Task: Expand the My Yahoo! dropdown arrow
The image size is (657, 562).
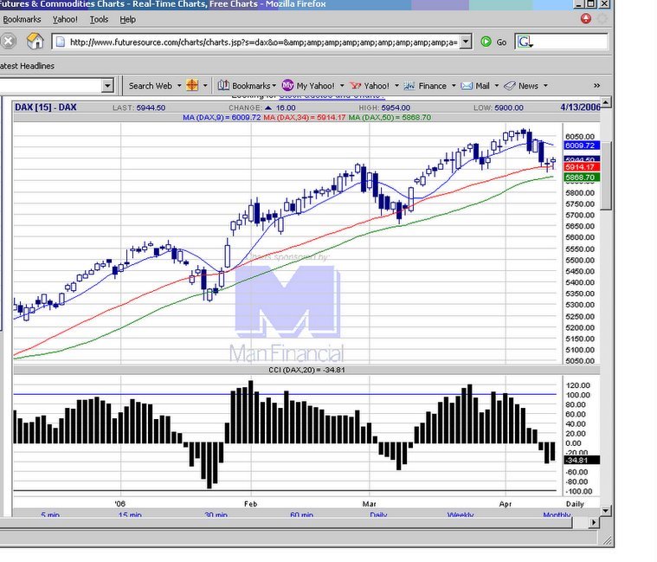Action: (342, 86)
